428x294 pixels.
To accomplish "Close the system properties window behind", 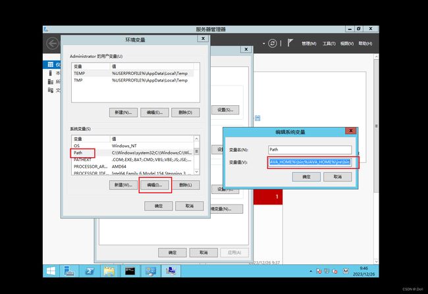I will click(x=246, y=49).
